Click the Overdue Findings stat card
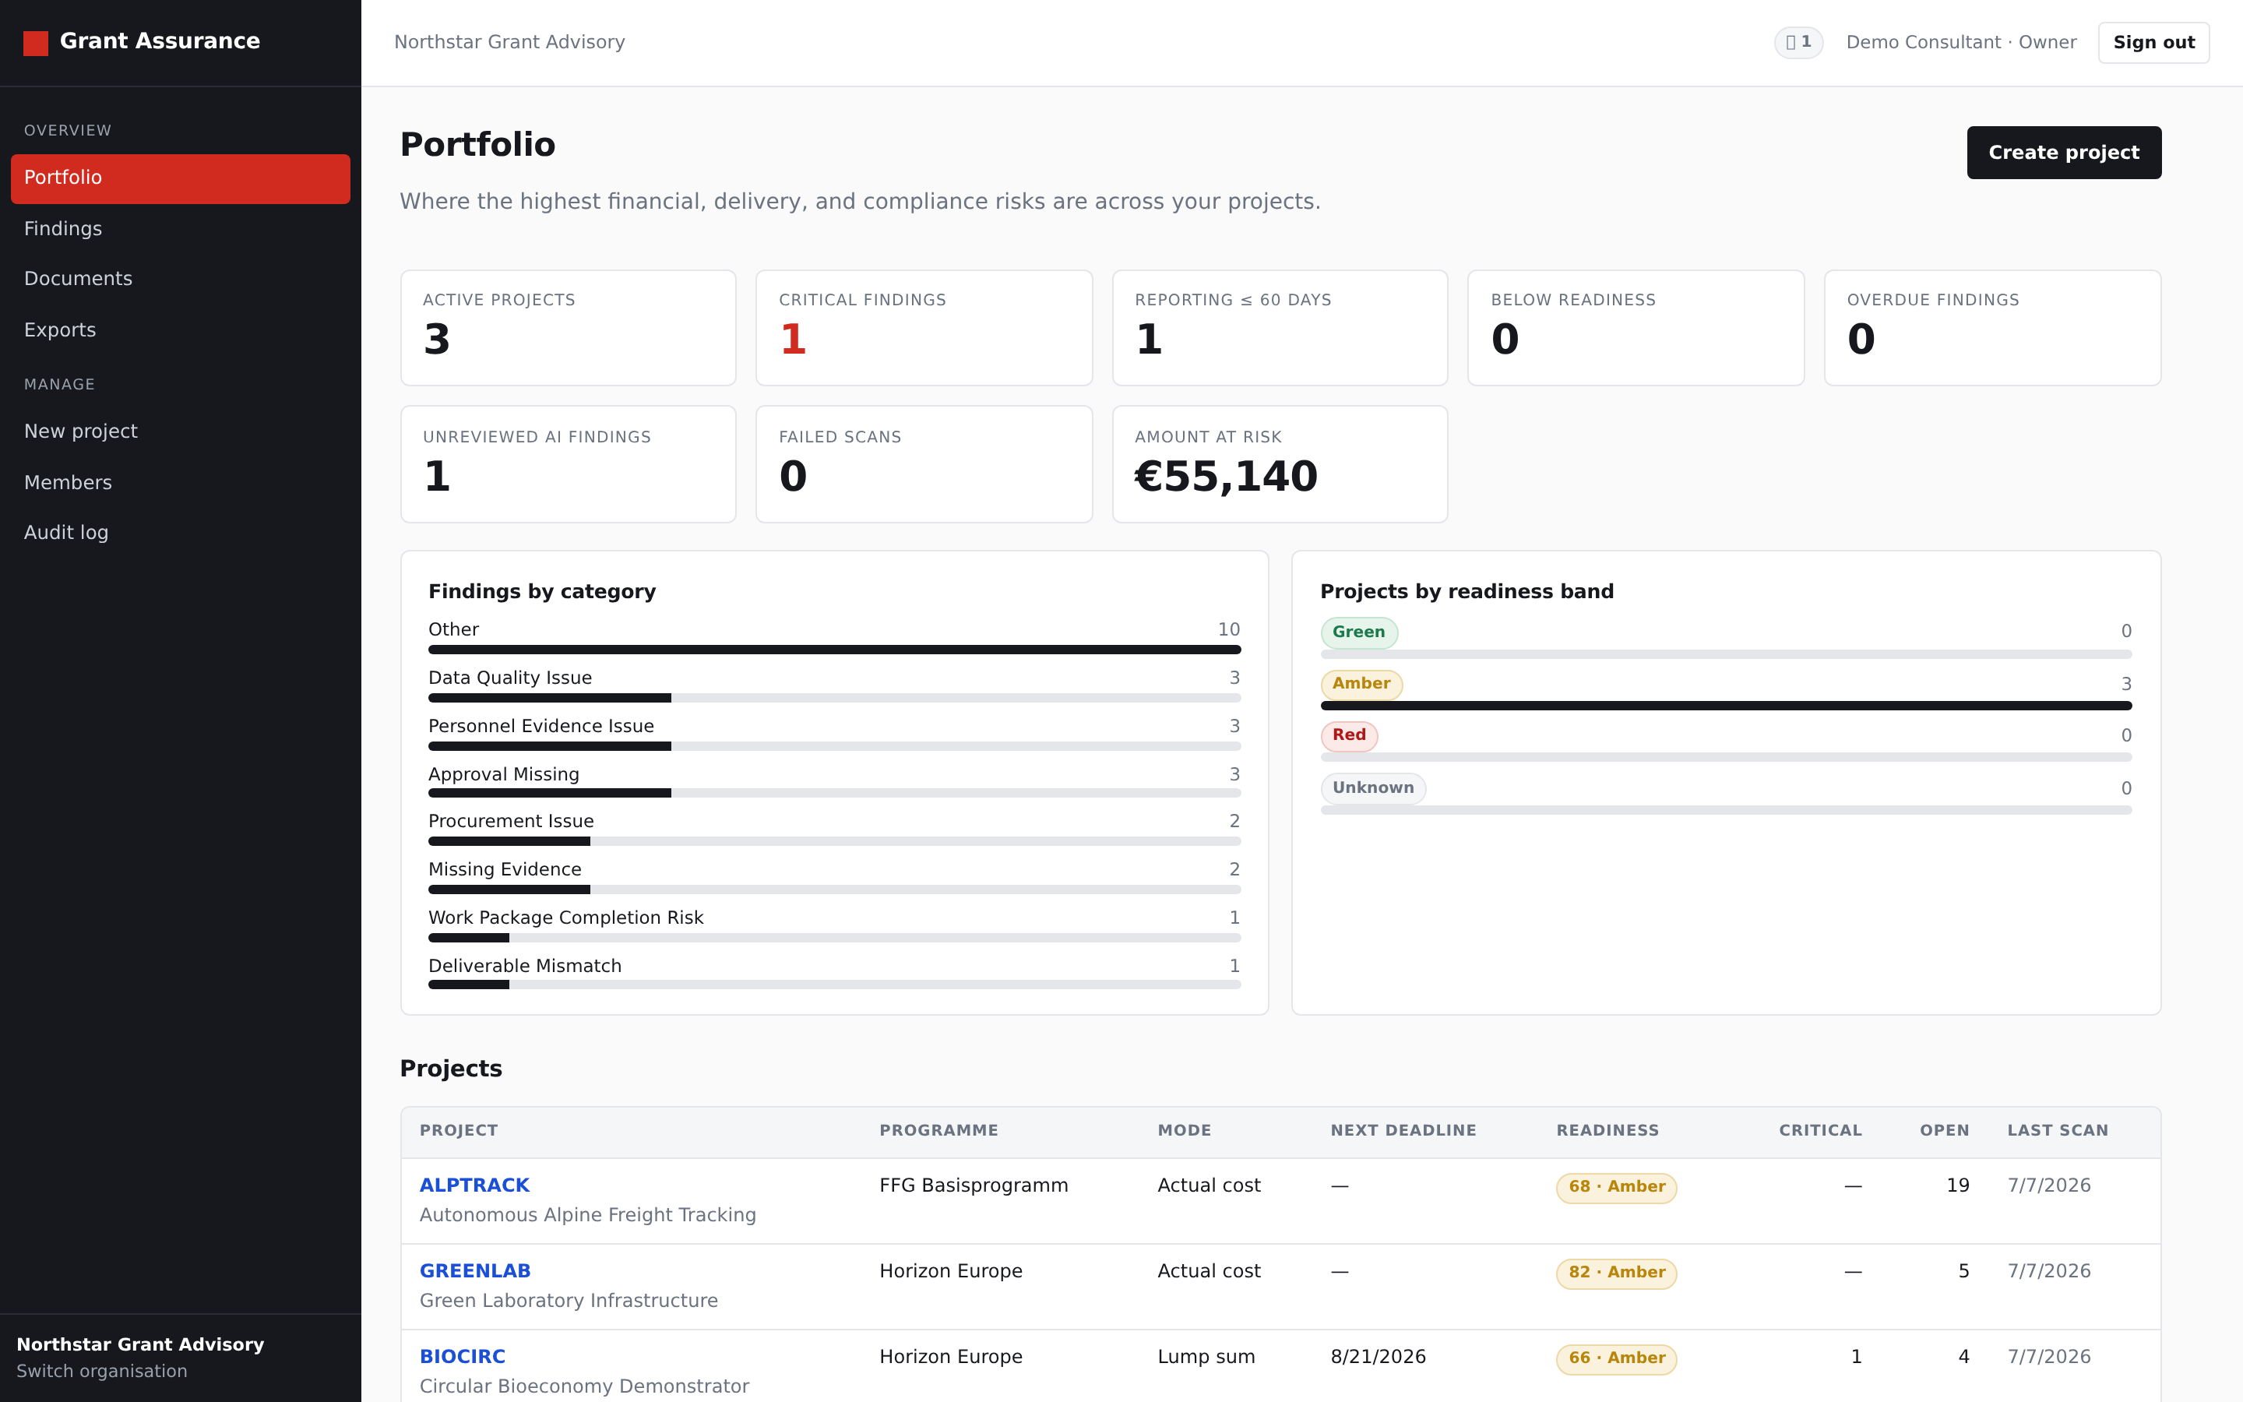2243x1402 pixels. (1993, 328)
